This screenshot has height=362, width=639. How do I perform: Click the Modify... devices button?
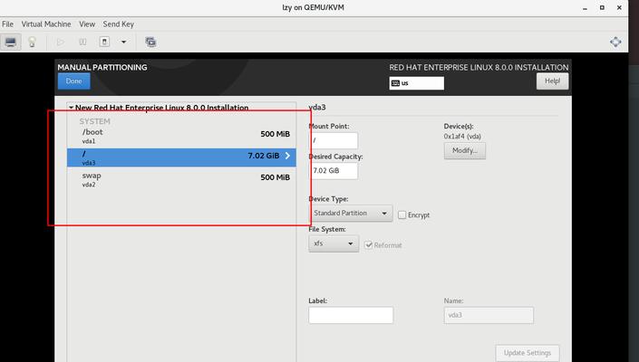465,150
